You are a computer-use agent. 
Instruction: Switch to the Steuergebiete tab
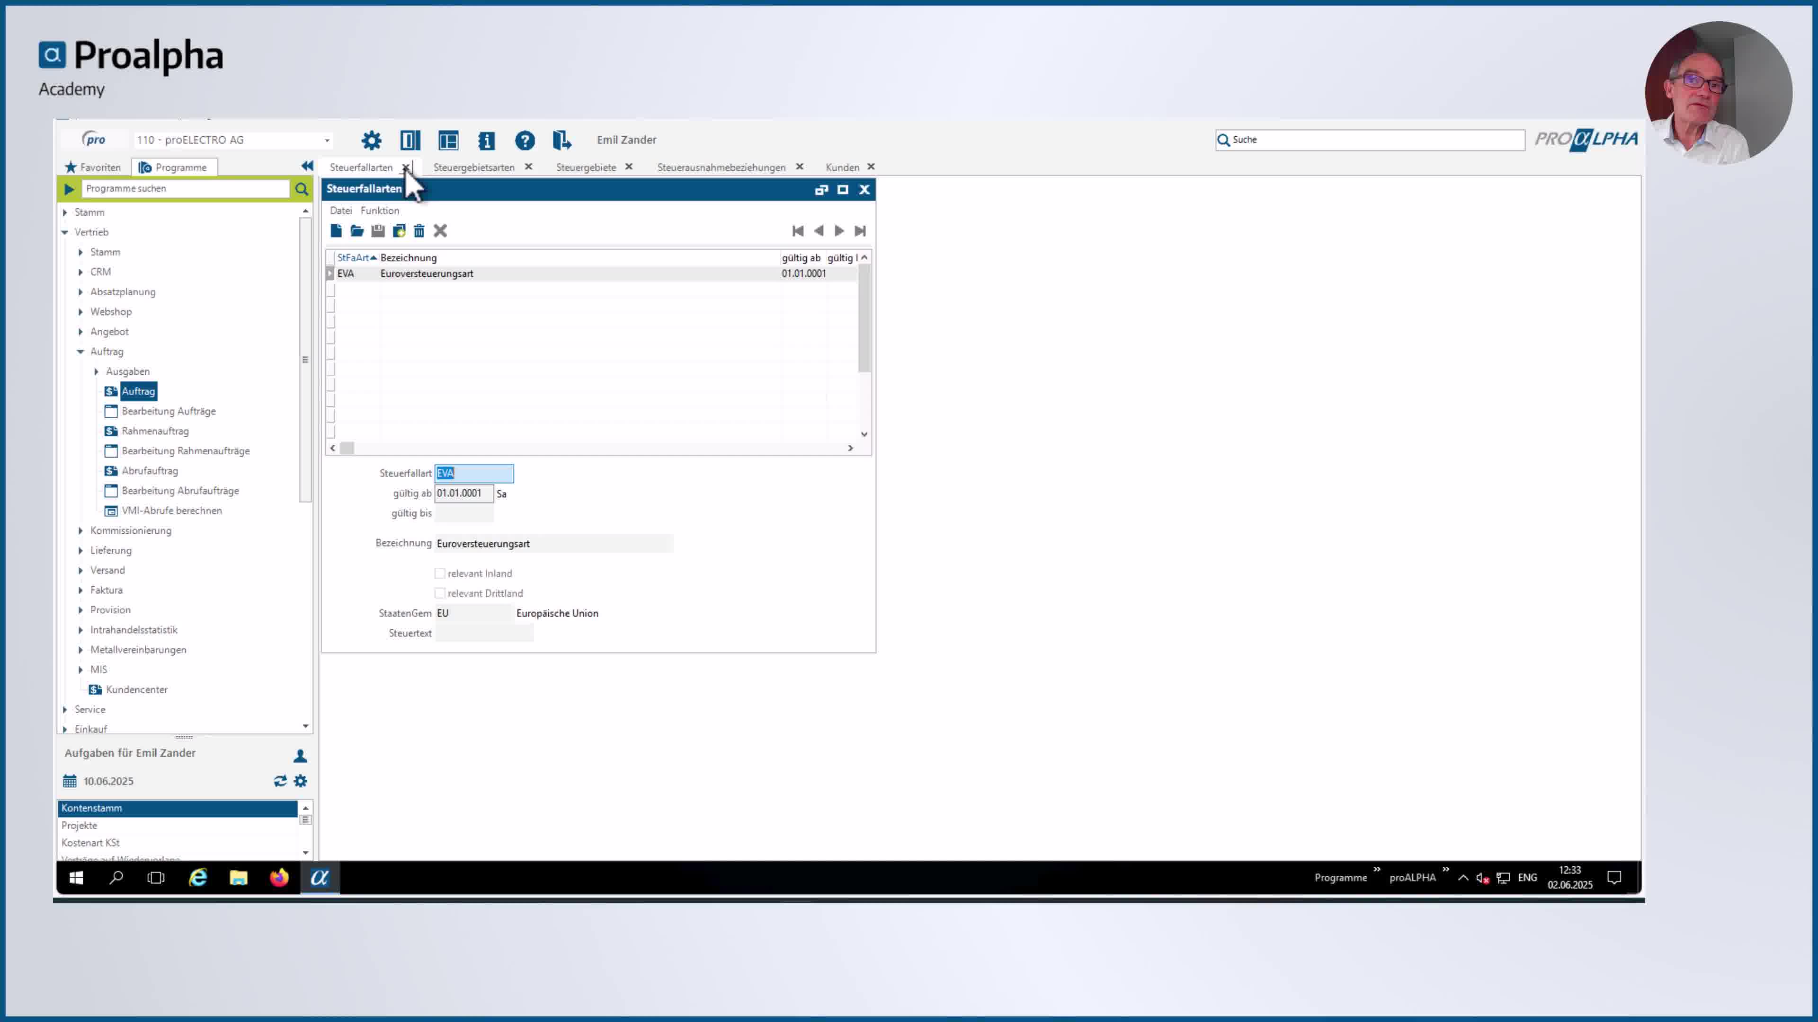(586, 167)
